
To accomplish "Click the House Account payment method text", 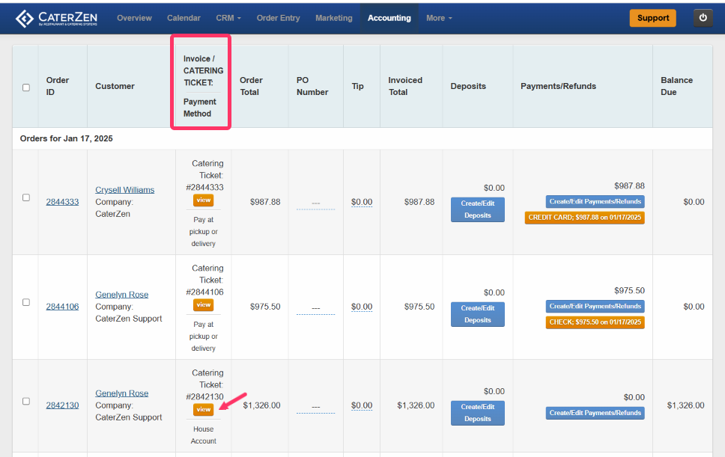I will (x=204, y=435).
